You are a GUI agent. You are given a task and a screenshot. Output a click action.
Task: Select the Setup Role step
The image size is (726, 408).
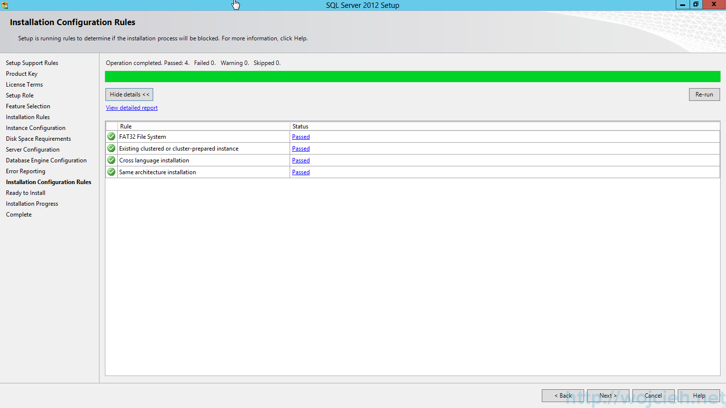(20, 95)
